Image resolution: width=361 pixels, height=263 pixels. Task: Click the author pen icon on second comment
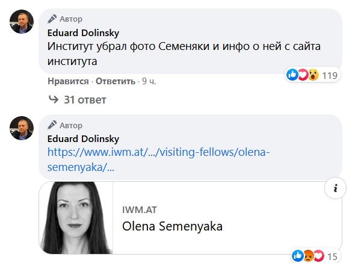pyautogui.click(x=52, y=125)
